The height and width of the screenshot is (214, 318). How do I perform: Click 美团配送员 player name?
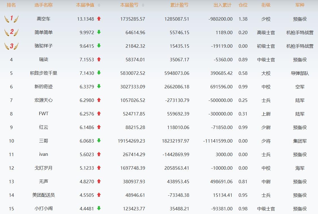43,195
